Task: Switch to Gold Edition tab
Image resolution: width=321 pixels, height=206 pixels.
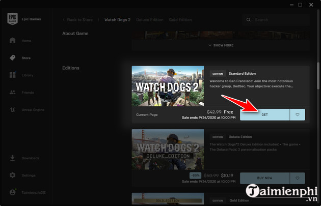Action: click(x=180, y=20)
